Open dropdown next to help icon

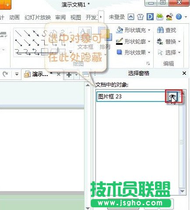tap(186, 17)
